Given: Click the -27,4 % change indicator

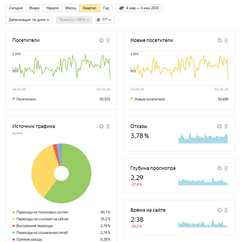Looking at the screenshot, I should point(136,184).
